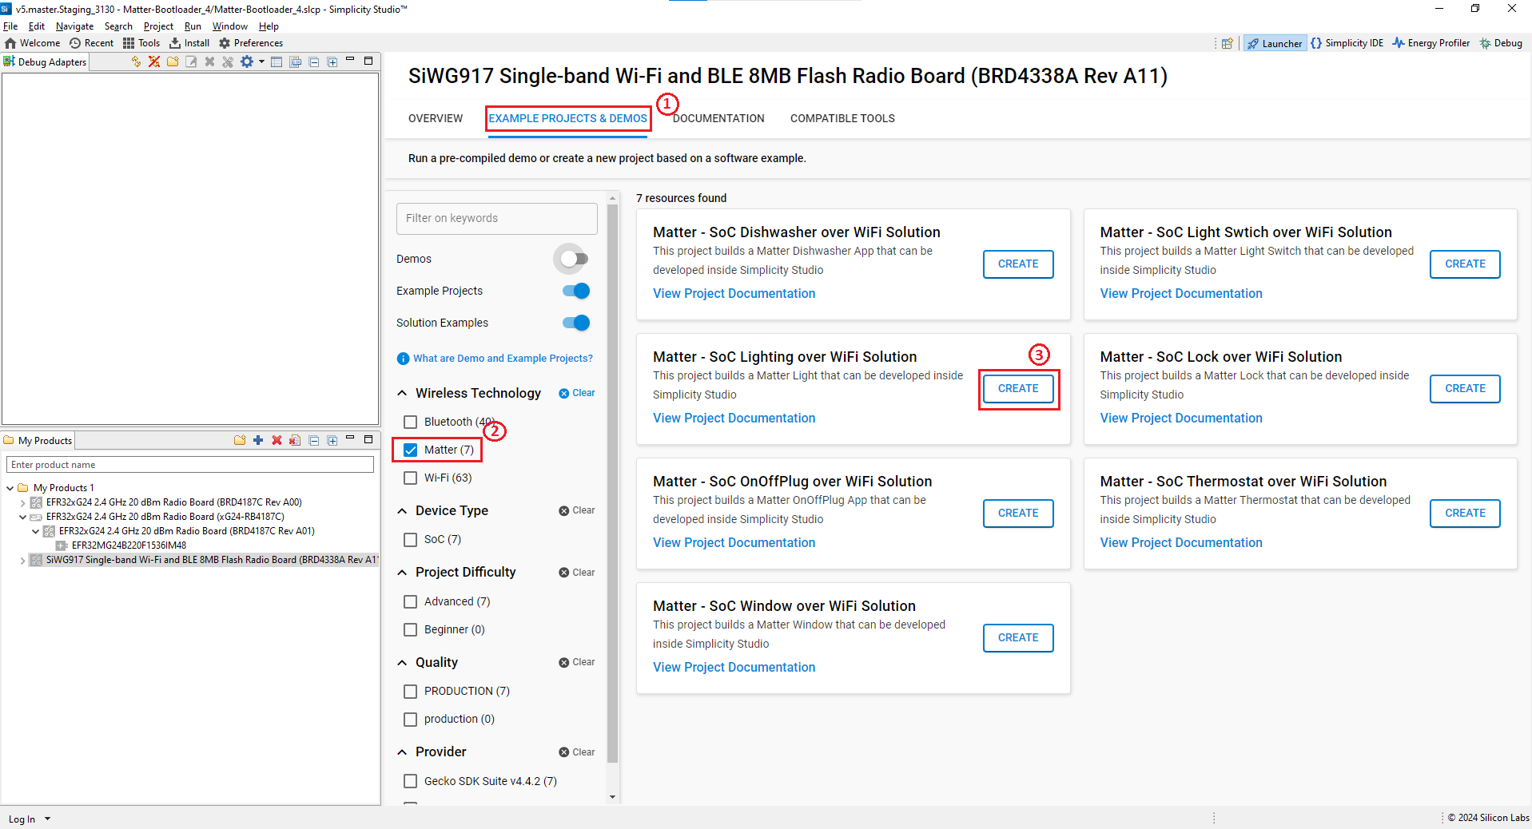1532x829 pixels.
Task: Collapse the Quality filter section
Action: [402, 662]
